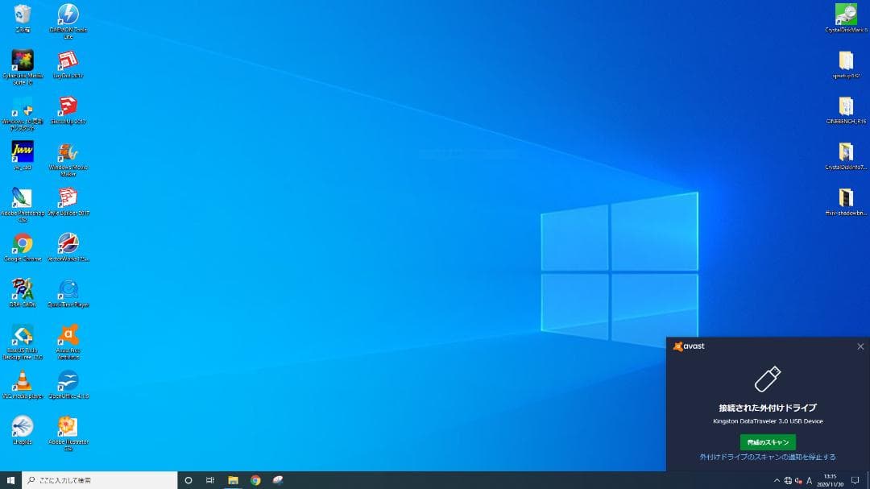Open the Recycle Bin (ごみ箱)

tap(21, 15)
